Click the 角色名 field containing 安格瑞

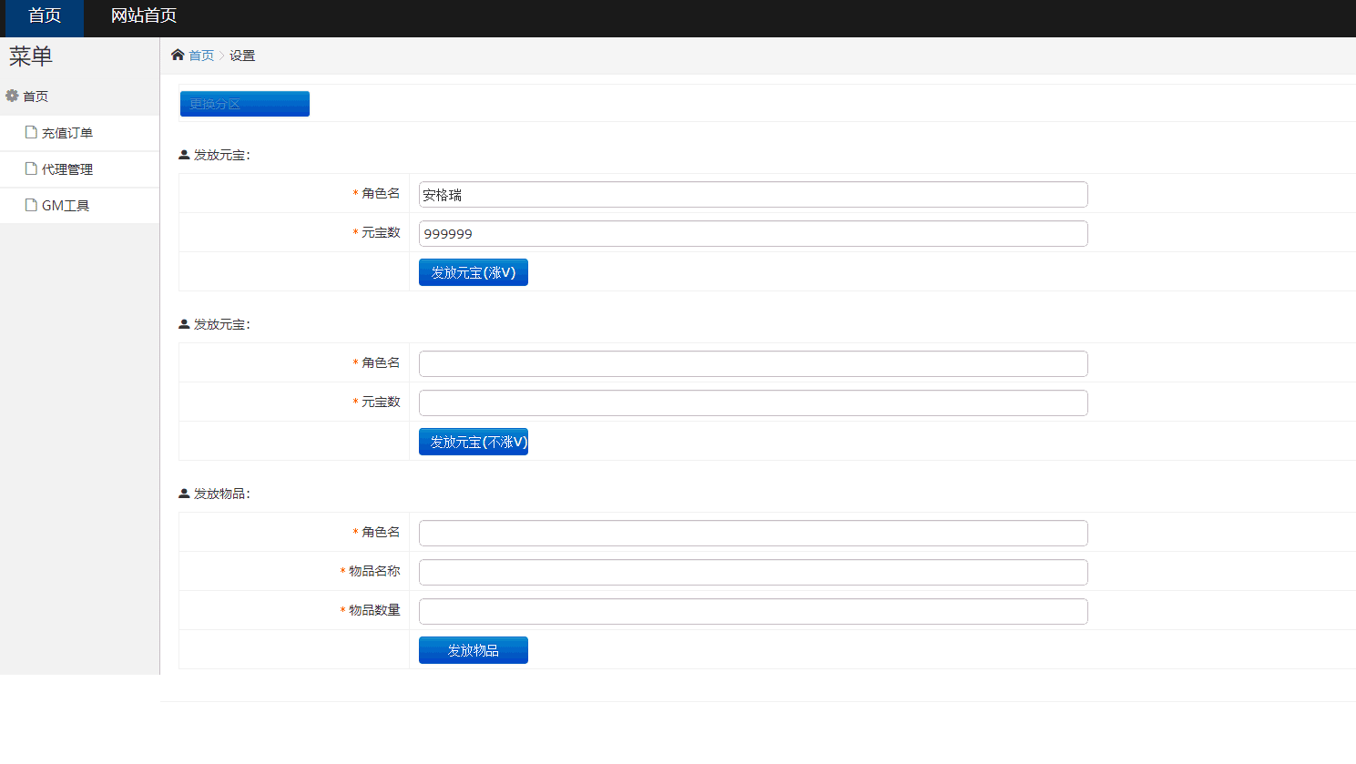752,195
